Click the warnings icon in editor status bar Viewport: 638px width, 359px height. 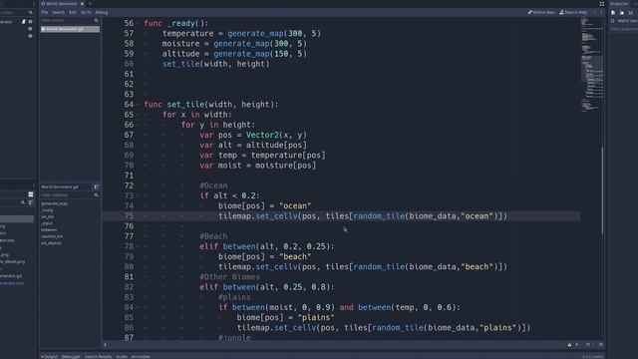click(x=569, y=345)
